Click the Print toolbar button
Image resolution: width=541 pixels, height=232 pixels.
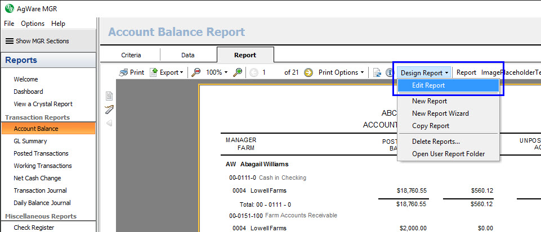[132, 72]
